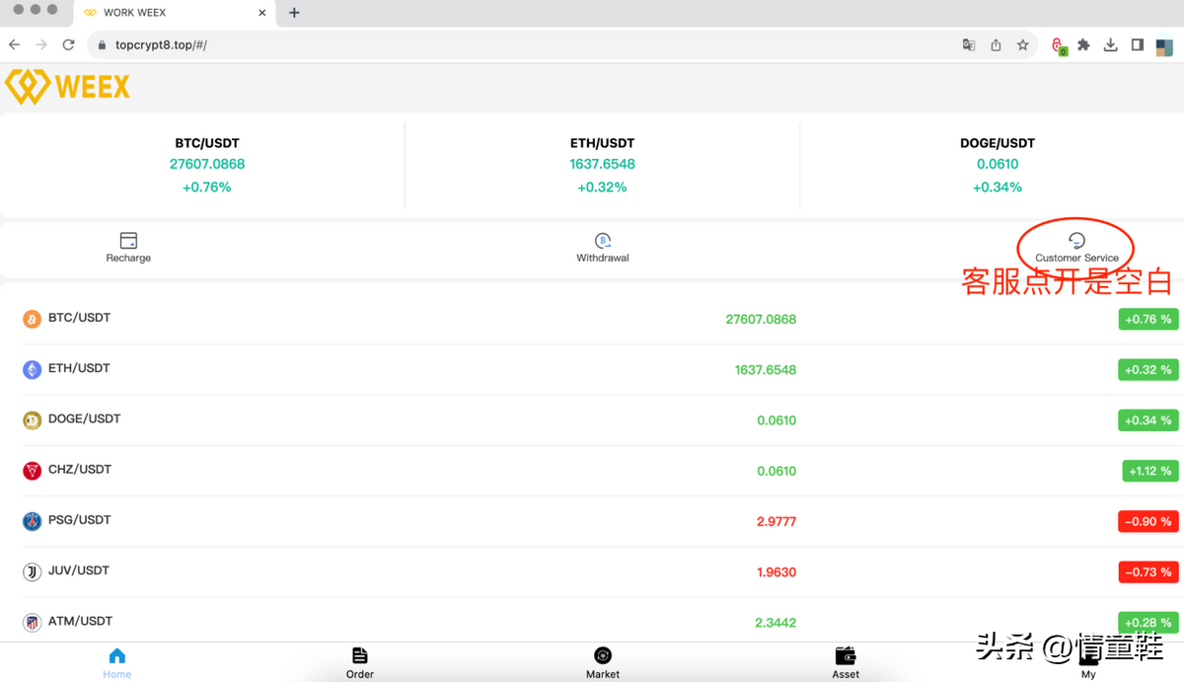Click the Customer Service label
1184x682 pixels.
(1076, 258)
